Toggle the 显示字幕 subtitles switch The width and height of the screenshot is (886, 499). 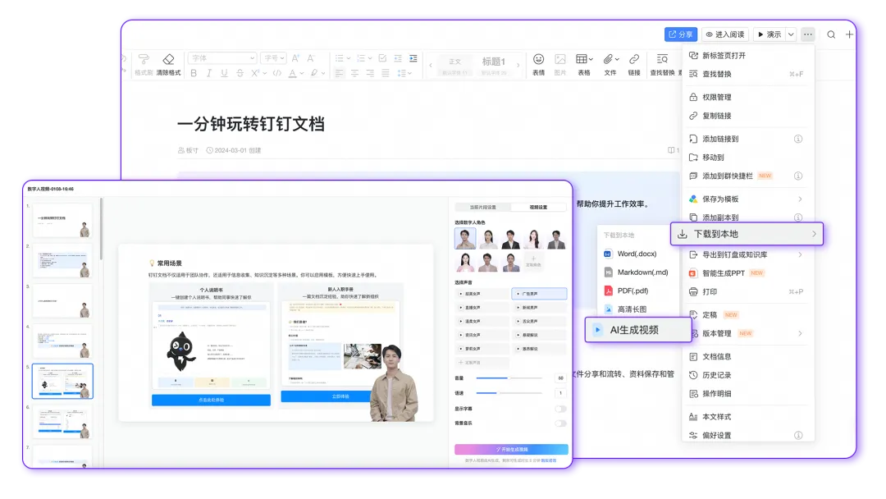[x=560, y=409]
